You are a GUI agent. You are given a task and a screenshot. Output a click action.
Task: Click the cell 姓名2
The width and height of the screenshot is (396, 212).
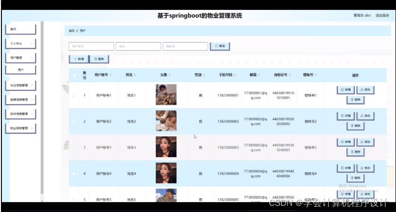click(x=131, y=121)
